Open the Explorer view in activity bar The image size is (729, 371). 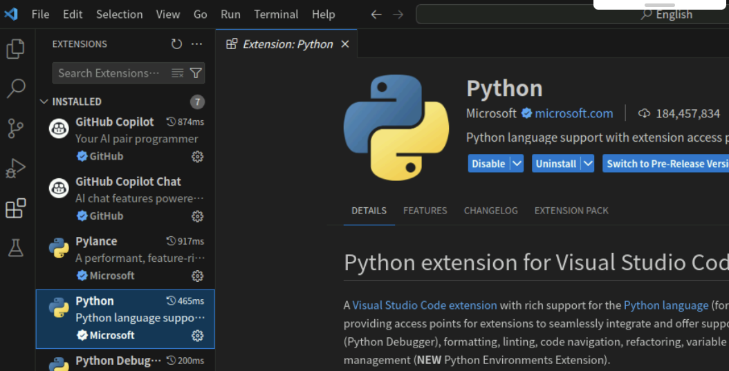15,49
